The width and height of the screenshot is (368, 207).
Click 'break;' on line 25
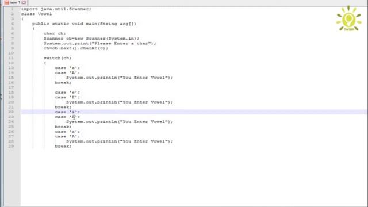coord(63,126)
